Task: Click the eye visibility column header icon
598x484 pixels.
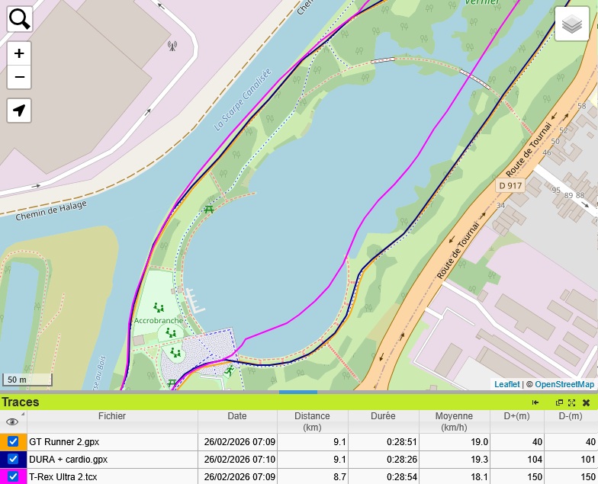Action: pyautogui.click(x=12, y=421)
